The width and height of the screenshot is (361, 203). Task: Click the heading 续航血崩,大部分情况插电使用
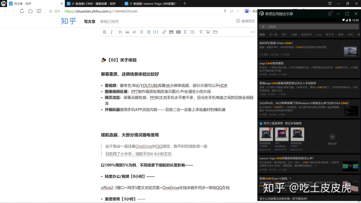130,135
